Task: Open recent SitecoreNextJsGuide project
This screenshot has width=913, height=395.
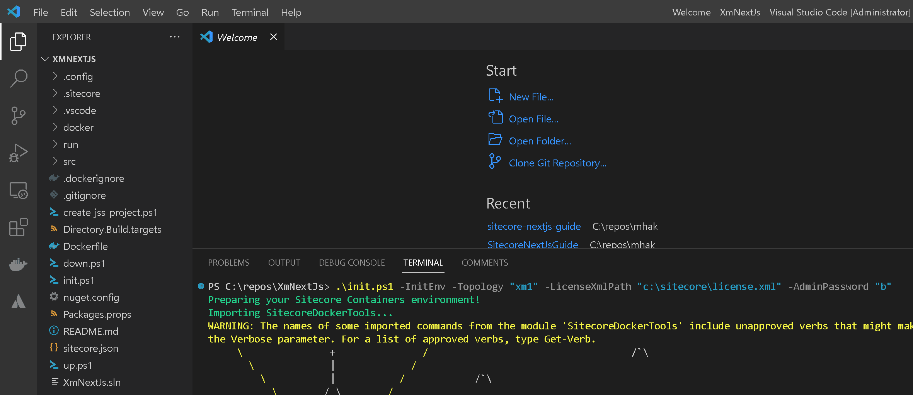Action: point(533,244)
